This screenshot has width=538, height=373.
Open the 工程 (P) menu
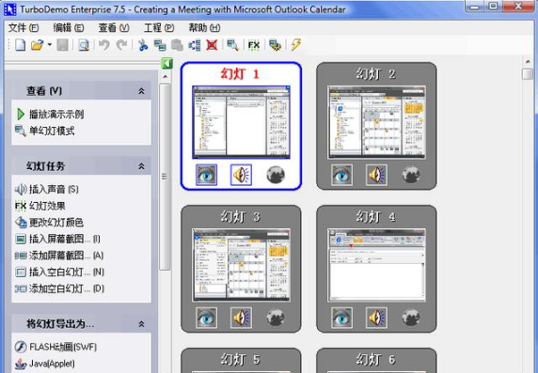159,28
